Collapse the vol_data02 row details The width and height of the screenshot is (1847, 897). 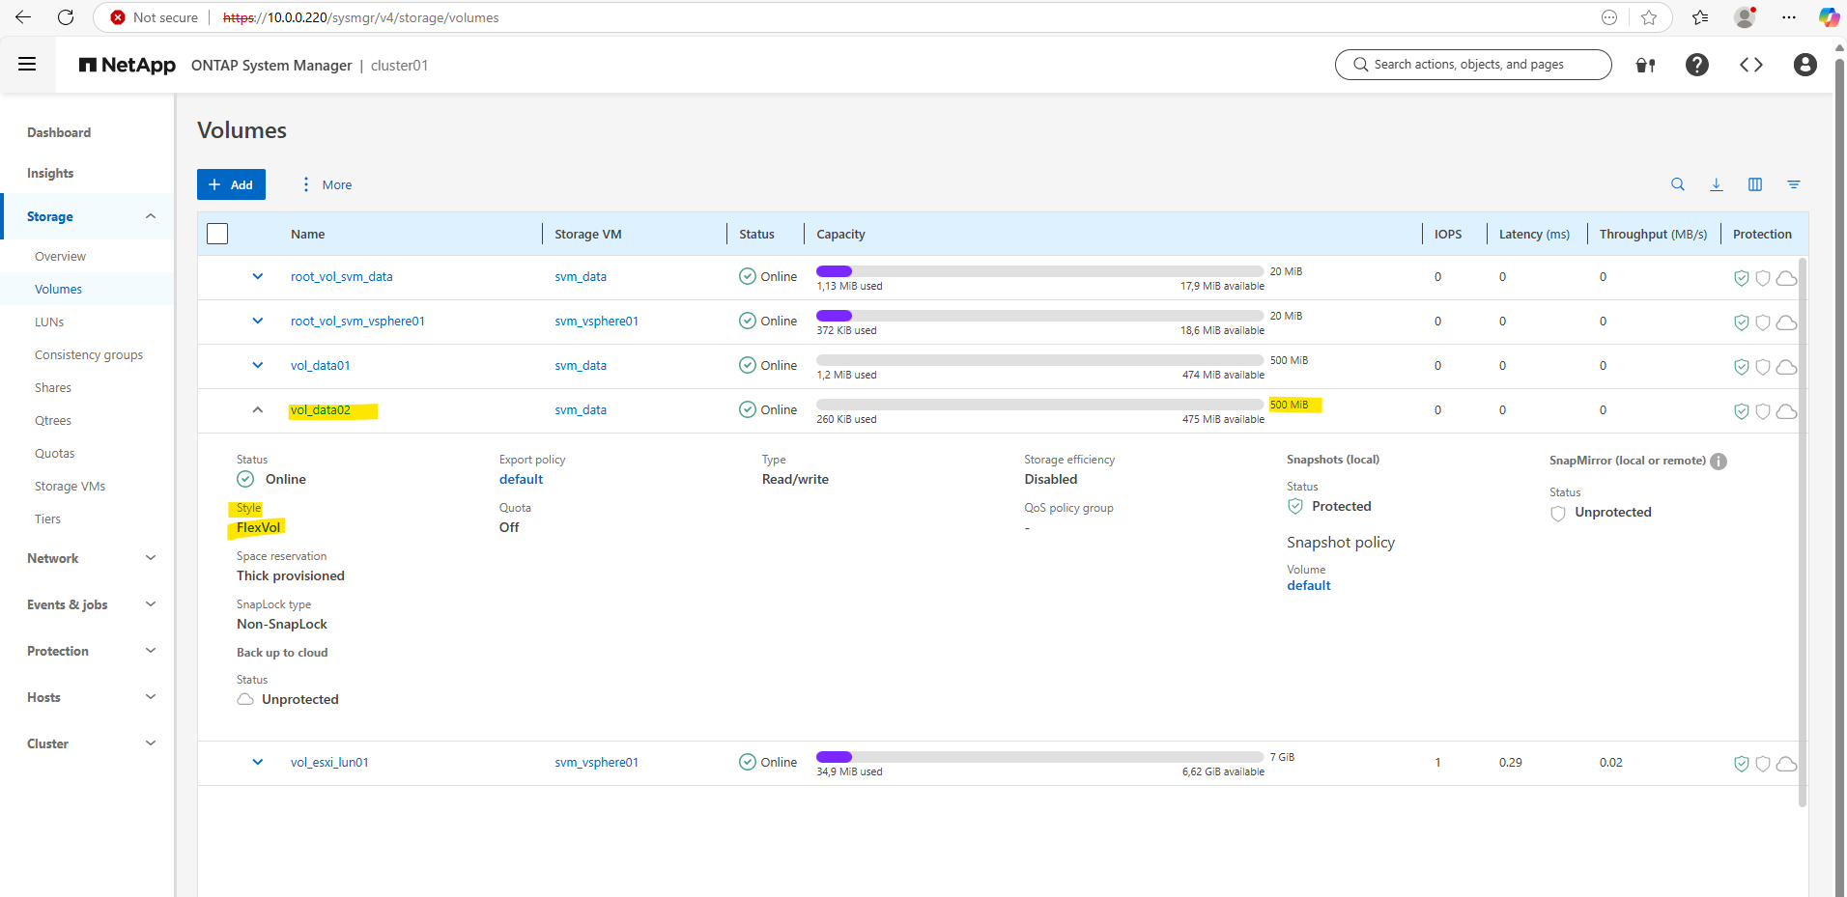point(258,409)
